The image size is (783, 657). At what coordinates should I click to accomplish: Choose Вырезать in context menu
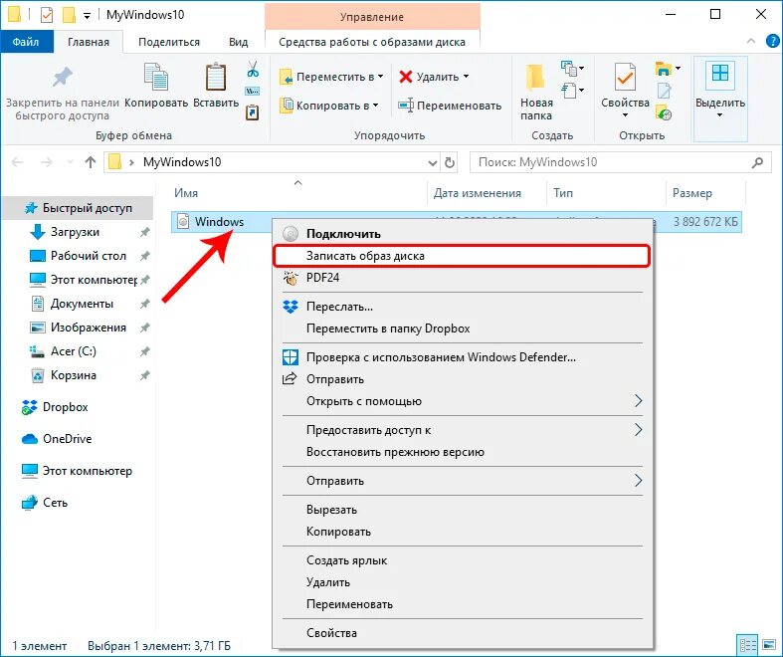pos(463,510)
